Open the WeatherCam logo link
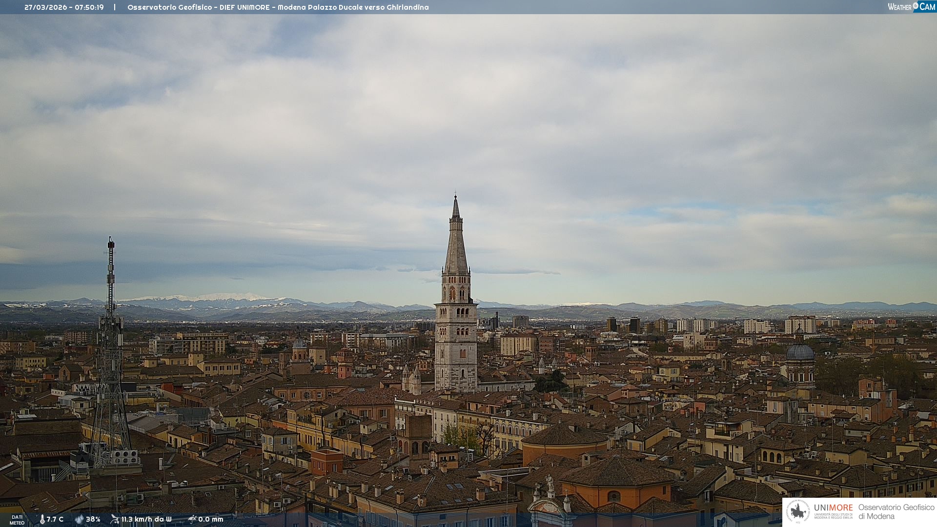 [911, 7]
